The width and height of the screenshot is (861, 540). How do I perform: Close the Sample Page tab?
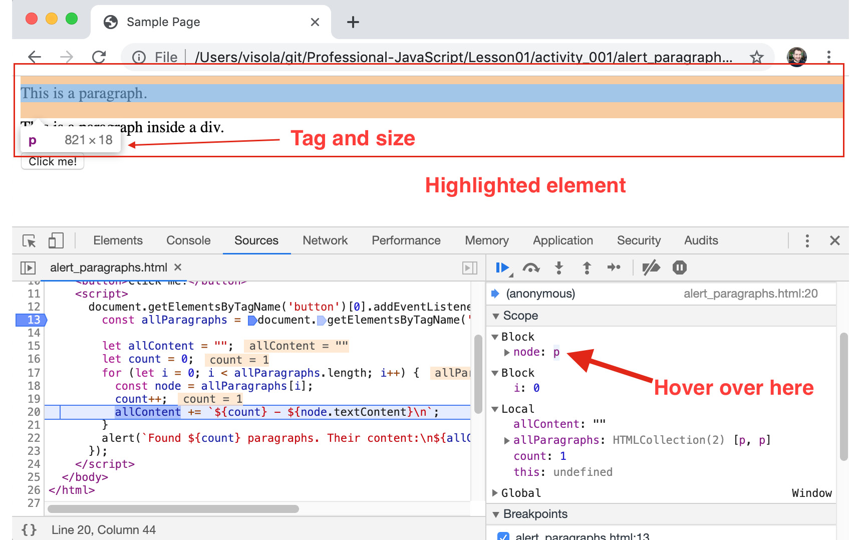[315, 22]
